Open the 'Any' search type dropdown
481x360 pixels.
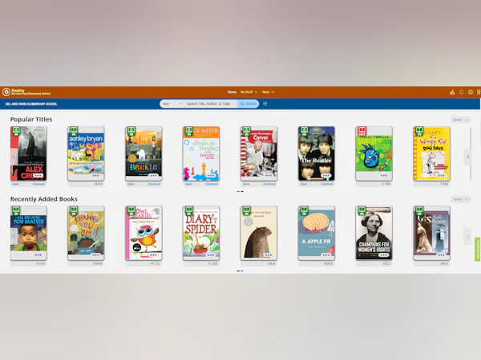point(172,104)
